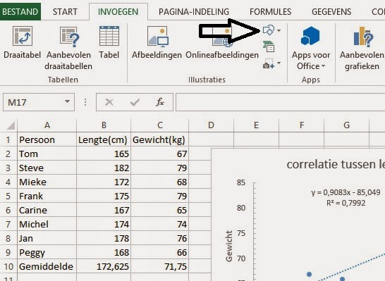
Task: Select the average weight 71,75 cell
Action: pos(159,266)
